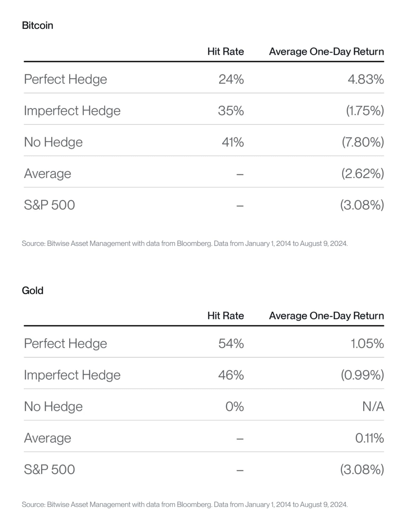Click the Gold table title

[32, 290]
